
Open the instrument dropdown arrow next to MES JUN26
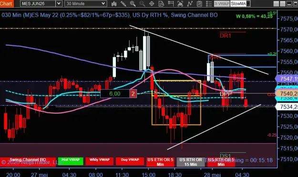pyautogui.click(x=59, y=4)
